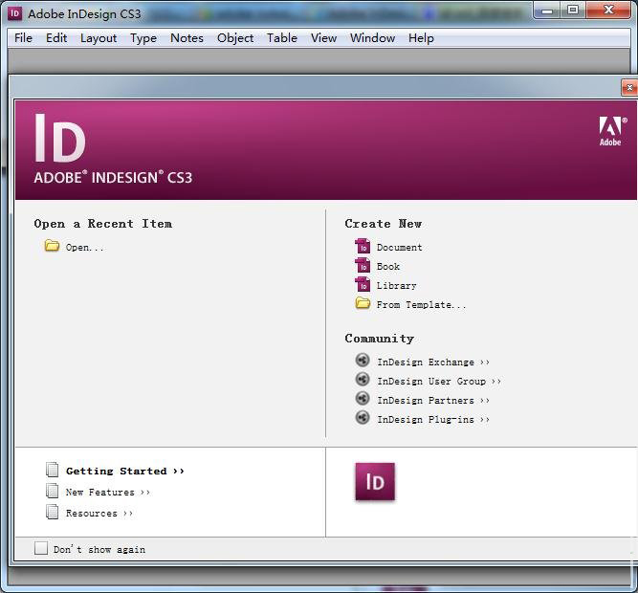Screen dimensions: 638x593
Task: Click the New Features page icon
Action: click(x=52, y=491)
